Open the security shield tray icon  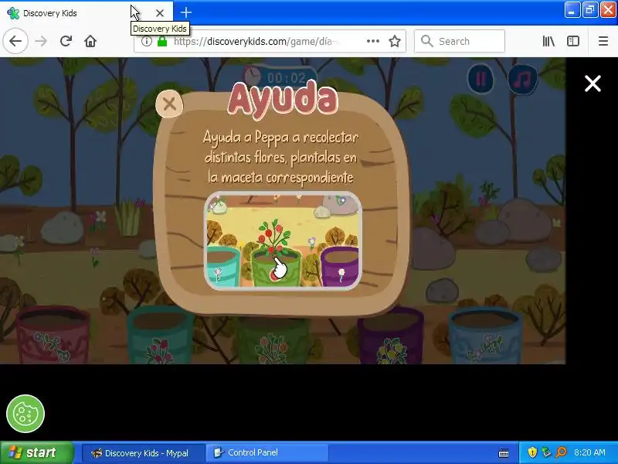[x=532, y=452]
